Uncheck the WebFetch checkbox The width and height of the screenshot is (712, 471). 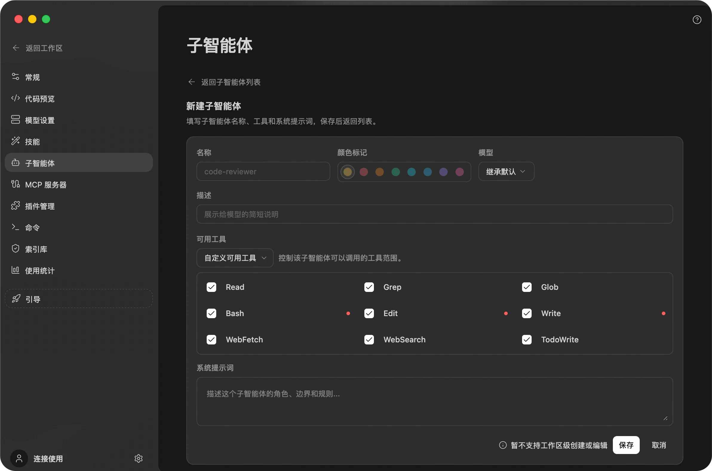click(x=211, y=340)
